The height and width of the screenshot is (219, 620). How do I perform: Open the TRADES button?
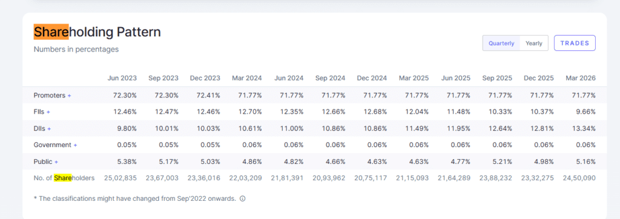coord(575,43)
